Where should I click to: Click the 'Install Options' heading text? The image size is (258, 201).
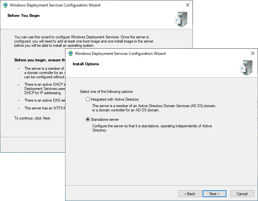click(x=86, y=64)
